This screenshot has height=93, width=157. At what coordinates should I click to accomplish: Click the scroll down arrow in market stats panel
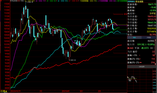pyautogui.click(x=155, y=64)
